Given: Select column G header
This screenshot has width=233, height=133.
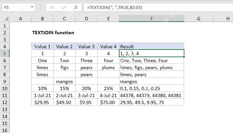Looking at the screenshot, I should coord(198,19).
